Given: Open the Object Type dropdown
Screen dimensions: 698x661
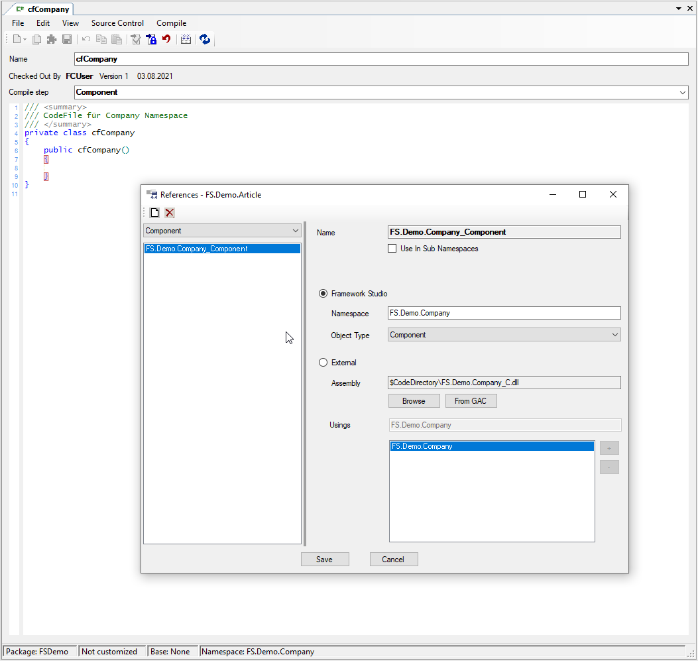Looking at the screenshot, I should tap(614, 335).
